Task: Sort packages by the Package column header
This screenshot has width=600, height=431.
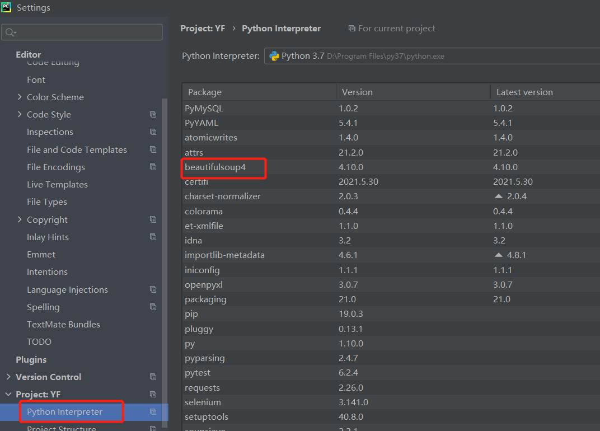Action: point(260,92)
